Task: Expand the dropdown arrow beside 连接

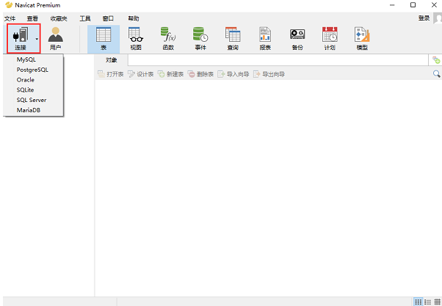Action: (x=37, y=38)
